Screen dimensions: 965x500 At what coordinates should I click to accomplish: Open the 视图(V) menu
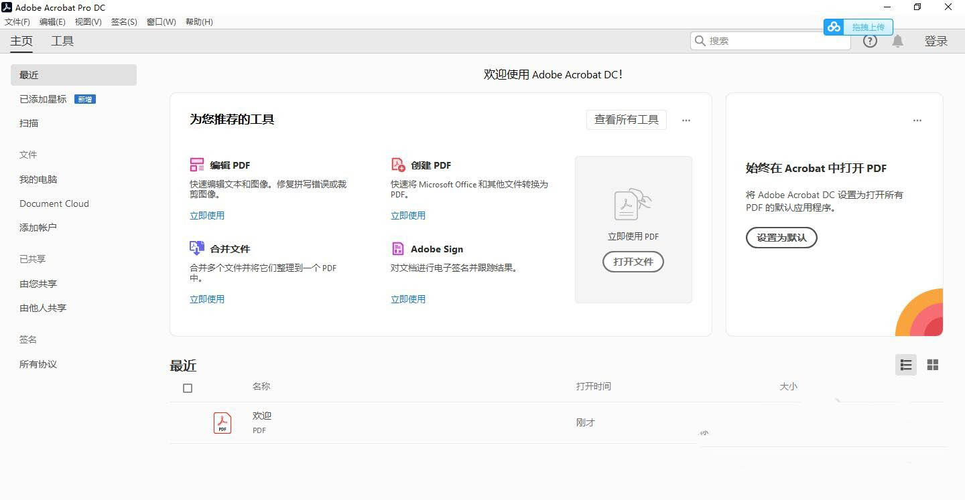(88, 21)
